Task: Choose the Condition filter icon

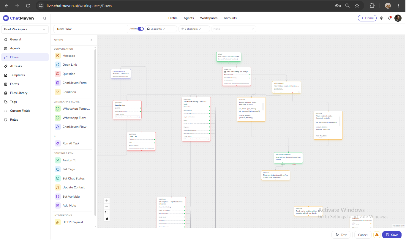Action: point(58,92)
